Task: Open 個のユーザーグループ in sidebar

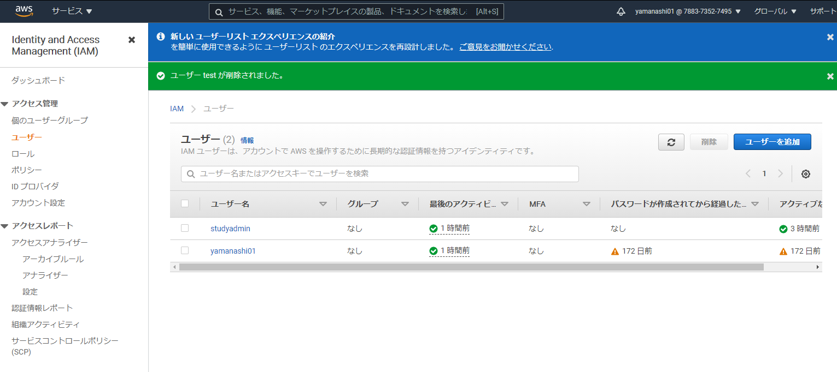Action: tap(50, 120)
